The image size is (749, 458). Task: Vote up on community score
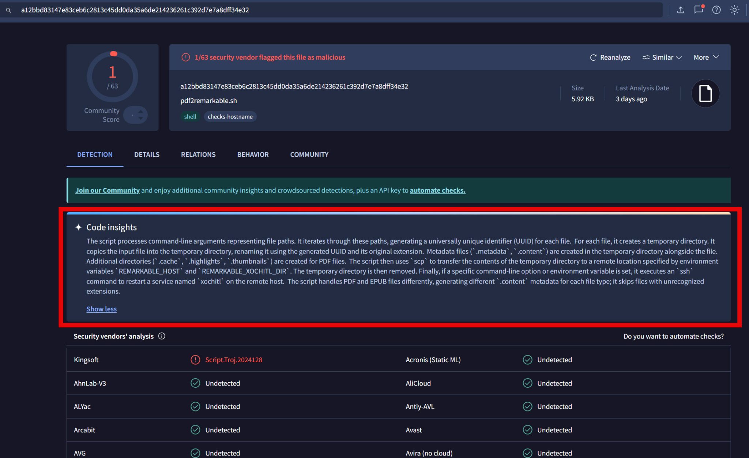141,111
